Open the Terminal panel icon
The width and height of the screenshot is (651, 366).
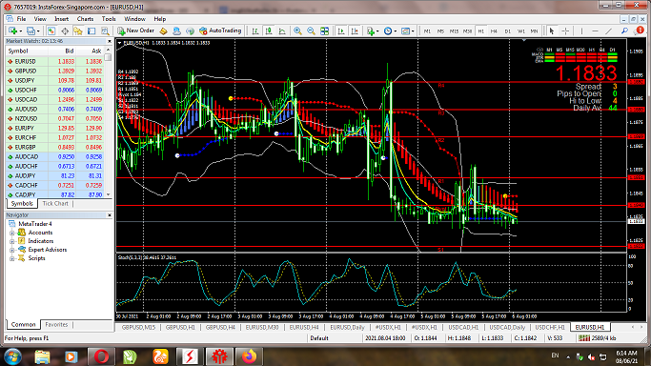click(92, 30)
